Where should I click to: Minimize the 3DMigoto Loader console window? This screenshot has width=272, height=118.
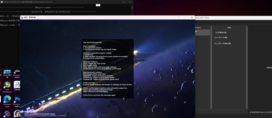[117, 2]
